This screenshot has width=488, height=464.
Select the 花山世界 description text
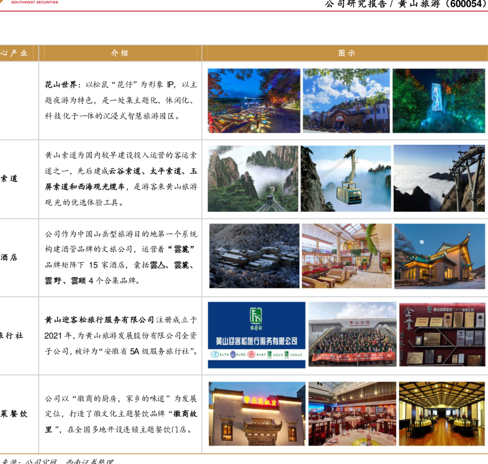click(x=120, y=100)
